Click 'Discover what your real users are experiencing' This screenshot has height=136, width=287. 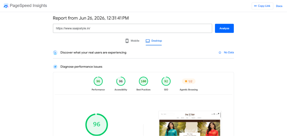[x=93, y=52]
